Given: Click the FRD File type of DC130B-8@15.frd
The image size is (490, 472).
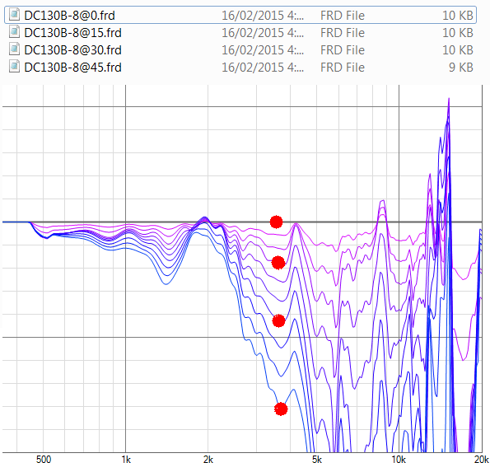Looking at the screenshot, I should coord(343,33).
